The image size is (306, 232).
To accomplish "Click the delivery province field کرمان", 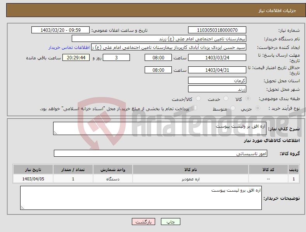I will coord(217,80).
